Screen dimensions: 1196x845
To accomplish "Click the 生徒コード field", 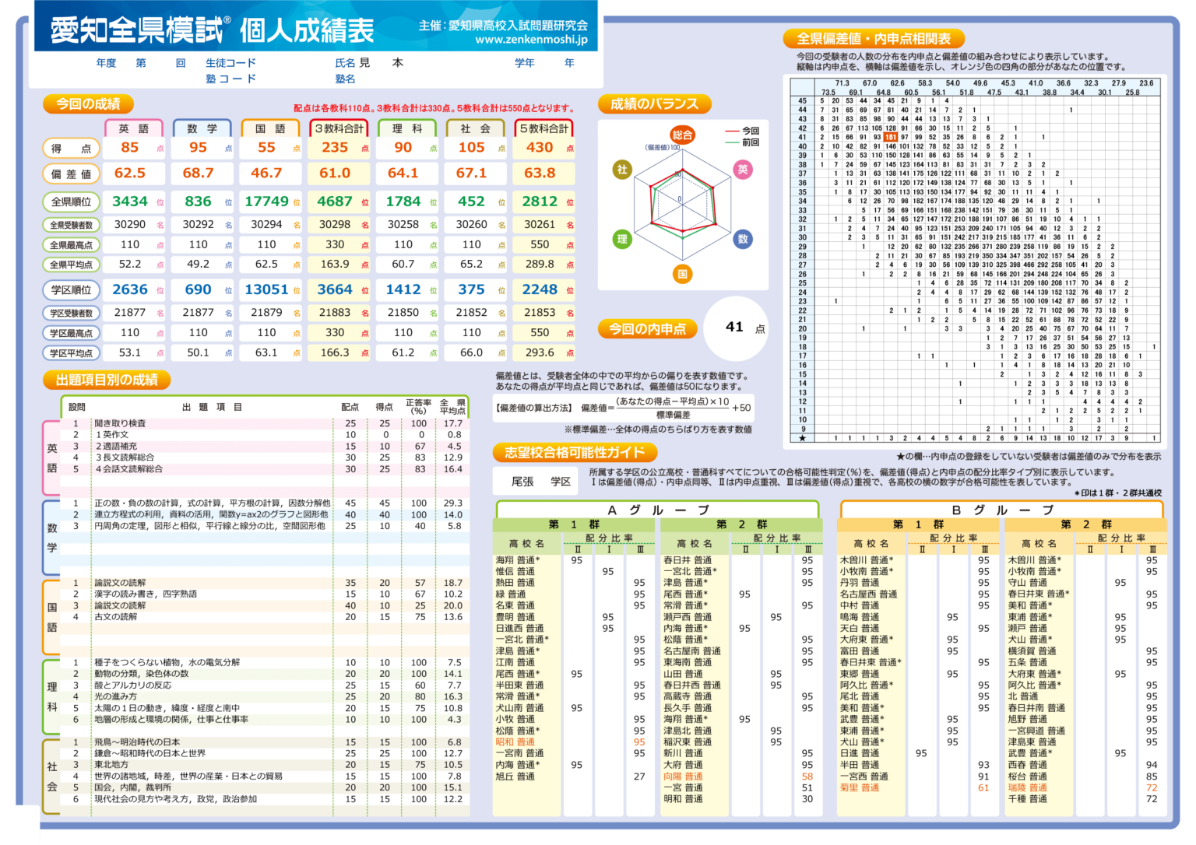I will (x=230, y=63).
